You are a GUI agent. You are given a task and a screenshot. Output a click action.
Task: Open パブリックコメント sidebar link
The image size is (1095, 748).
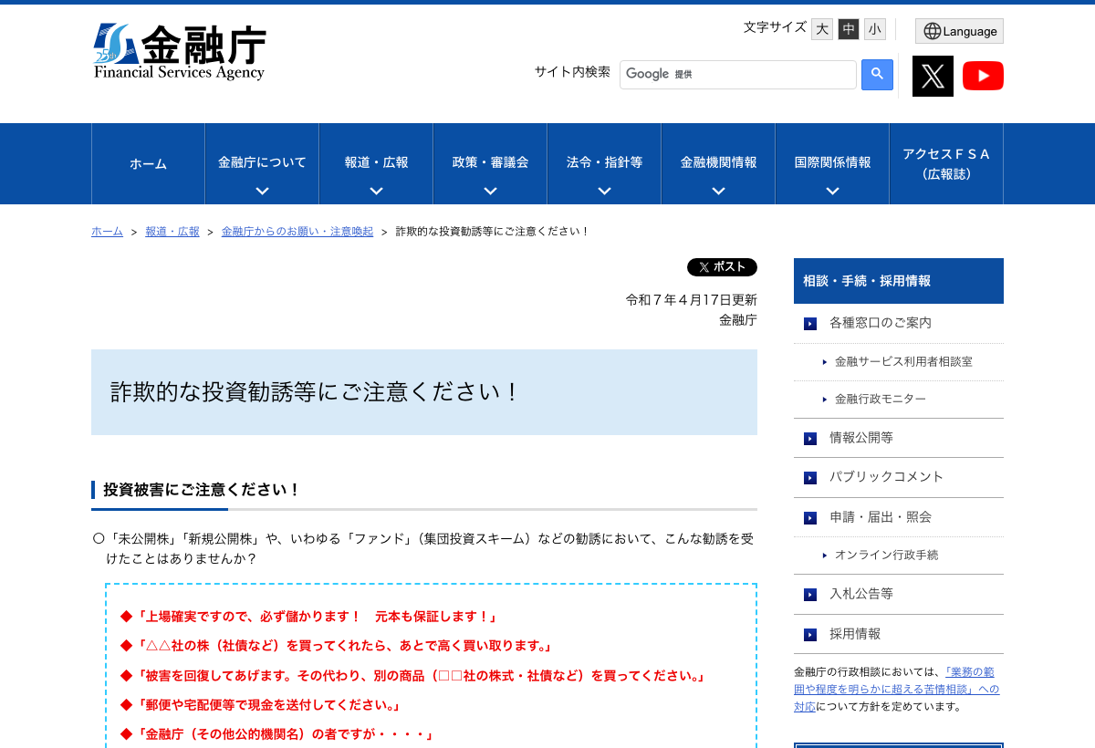(x=887, y=477)
